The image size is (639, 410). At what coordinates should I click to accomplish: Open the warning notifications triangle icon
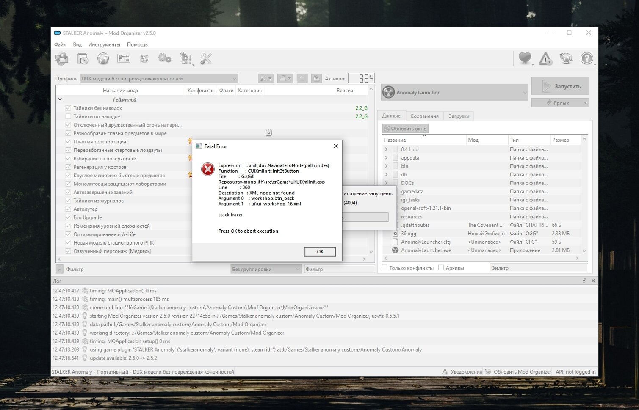(x=545, y=58)
